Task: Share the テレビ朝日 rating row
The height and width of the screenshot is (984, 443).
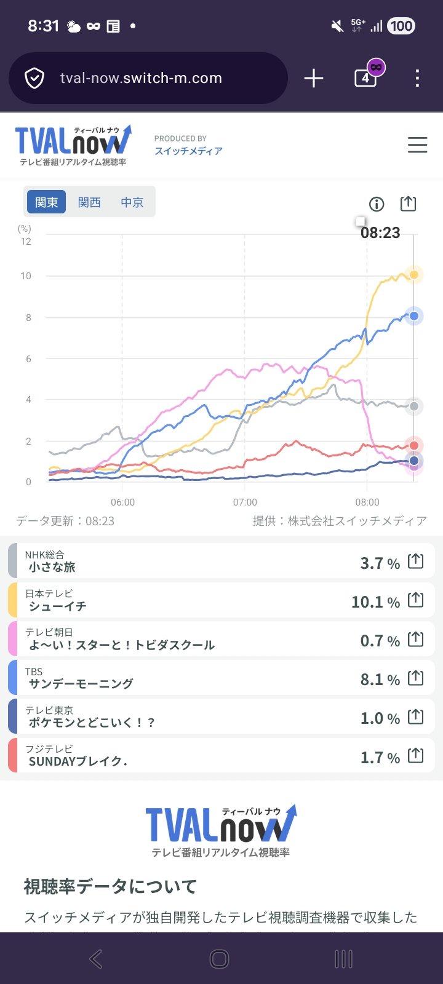Action: pyautogui.click(x=416, y=639)
